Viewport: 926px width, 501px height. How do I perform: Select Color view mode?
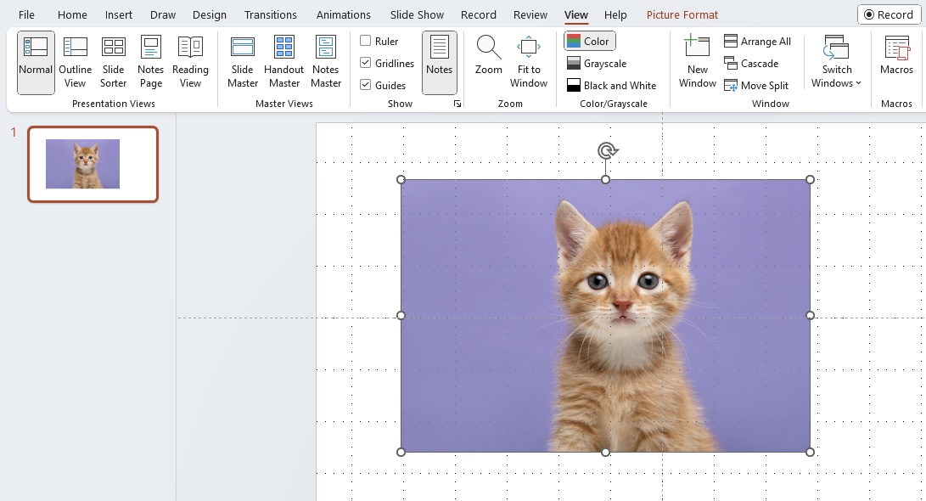coord(589,42)
